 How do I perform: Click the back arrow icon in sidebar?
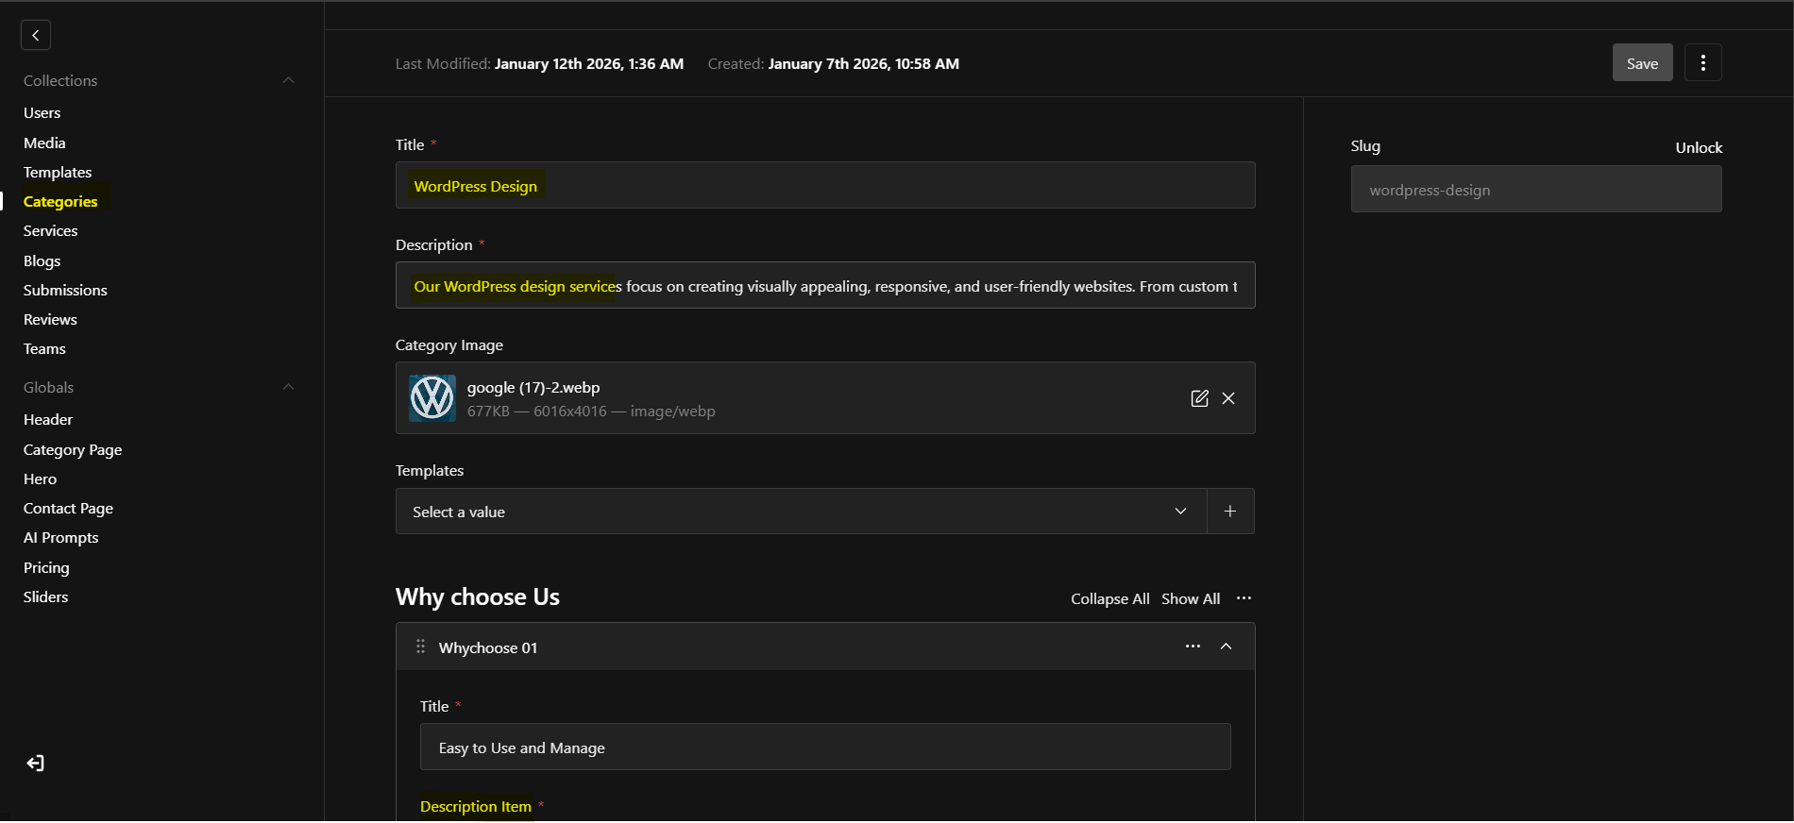(36, 35)
